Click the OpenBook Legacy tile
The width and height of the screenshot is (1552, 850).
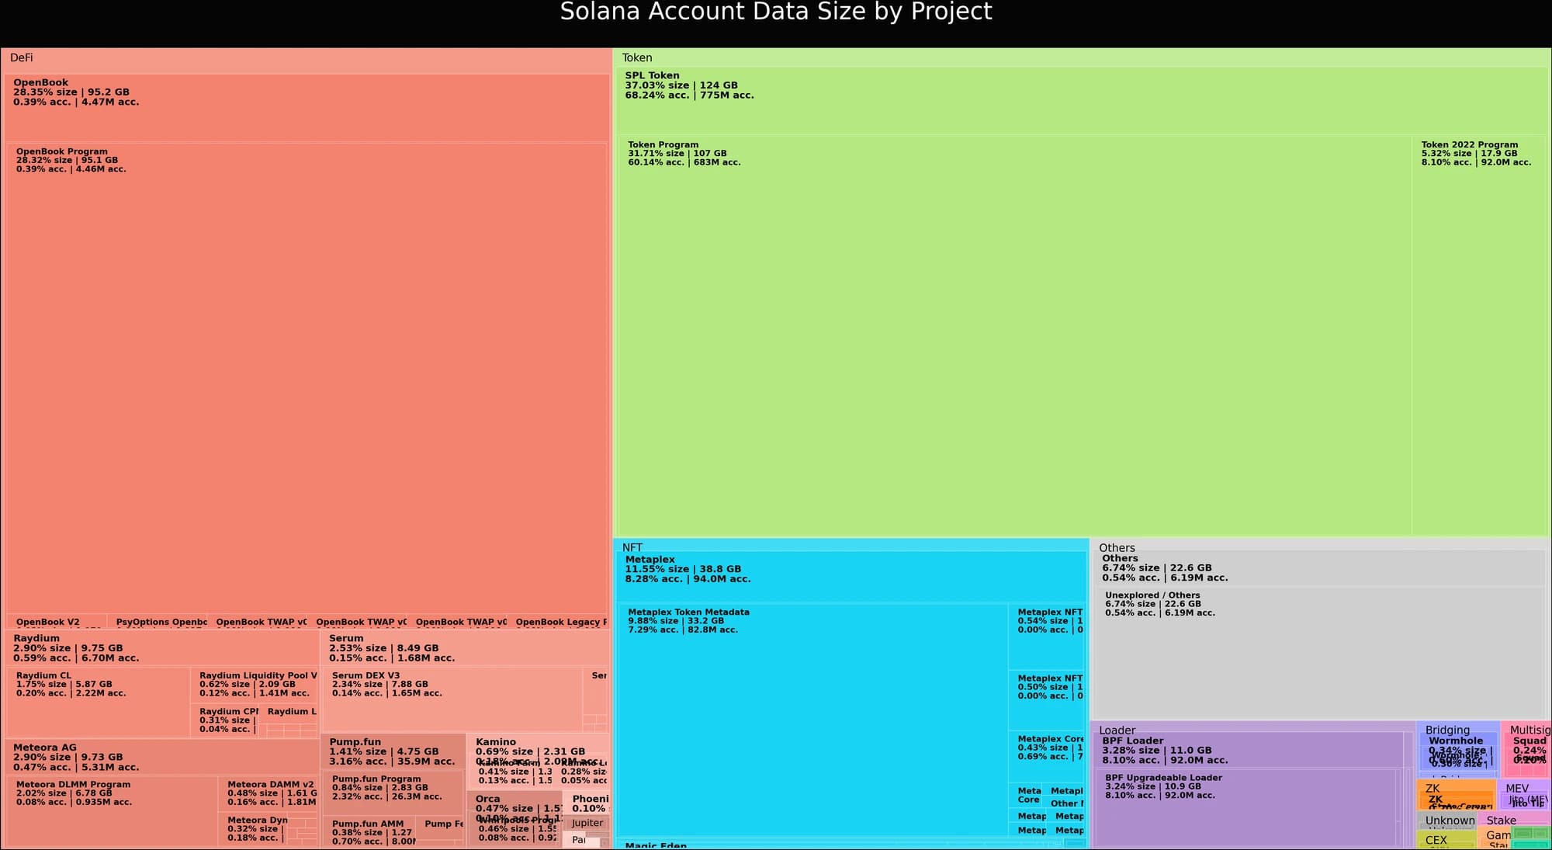click(x=557, y=622)
